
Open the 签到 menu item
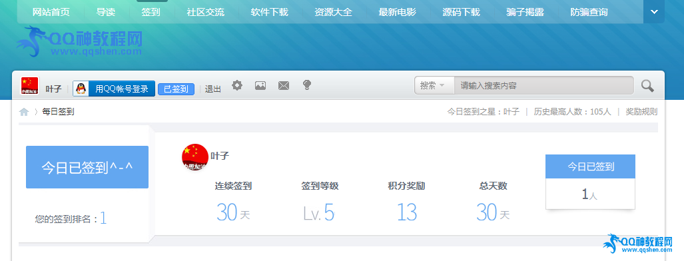click(151, 12)
